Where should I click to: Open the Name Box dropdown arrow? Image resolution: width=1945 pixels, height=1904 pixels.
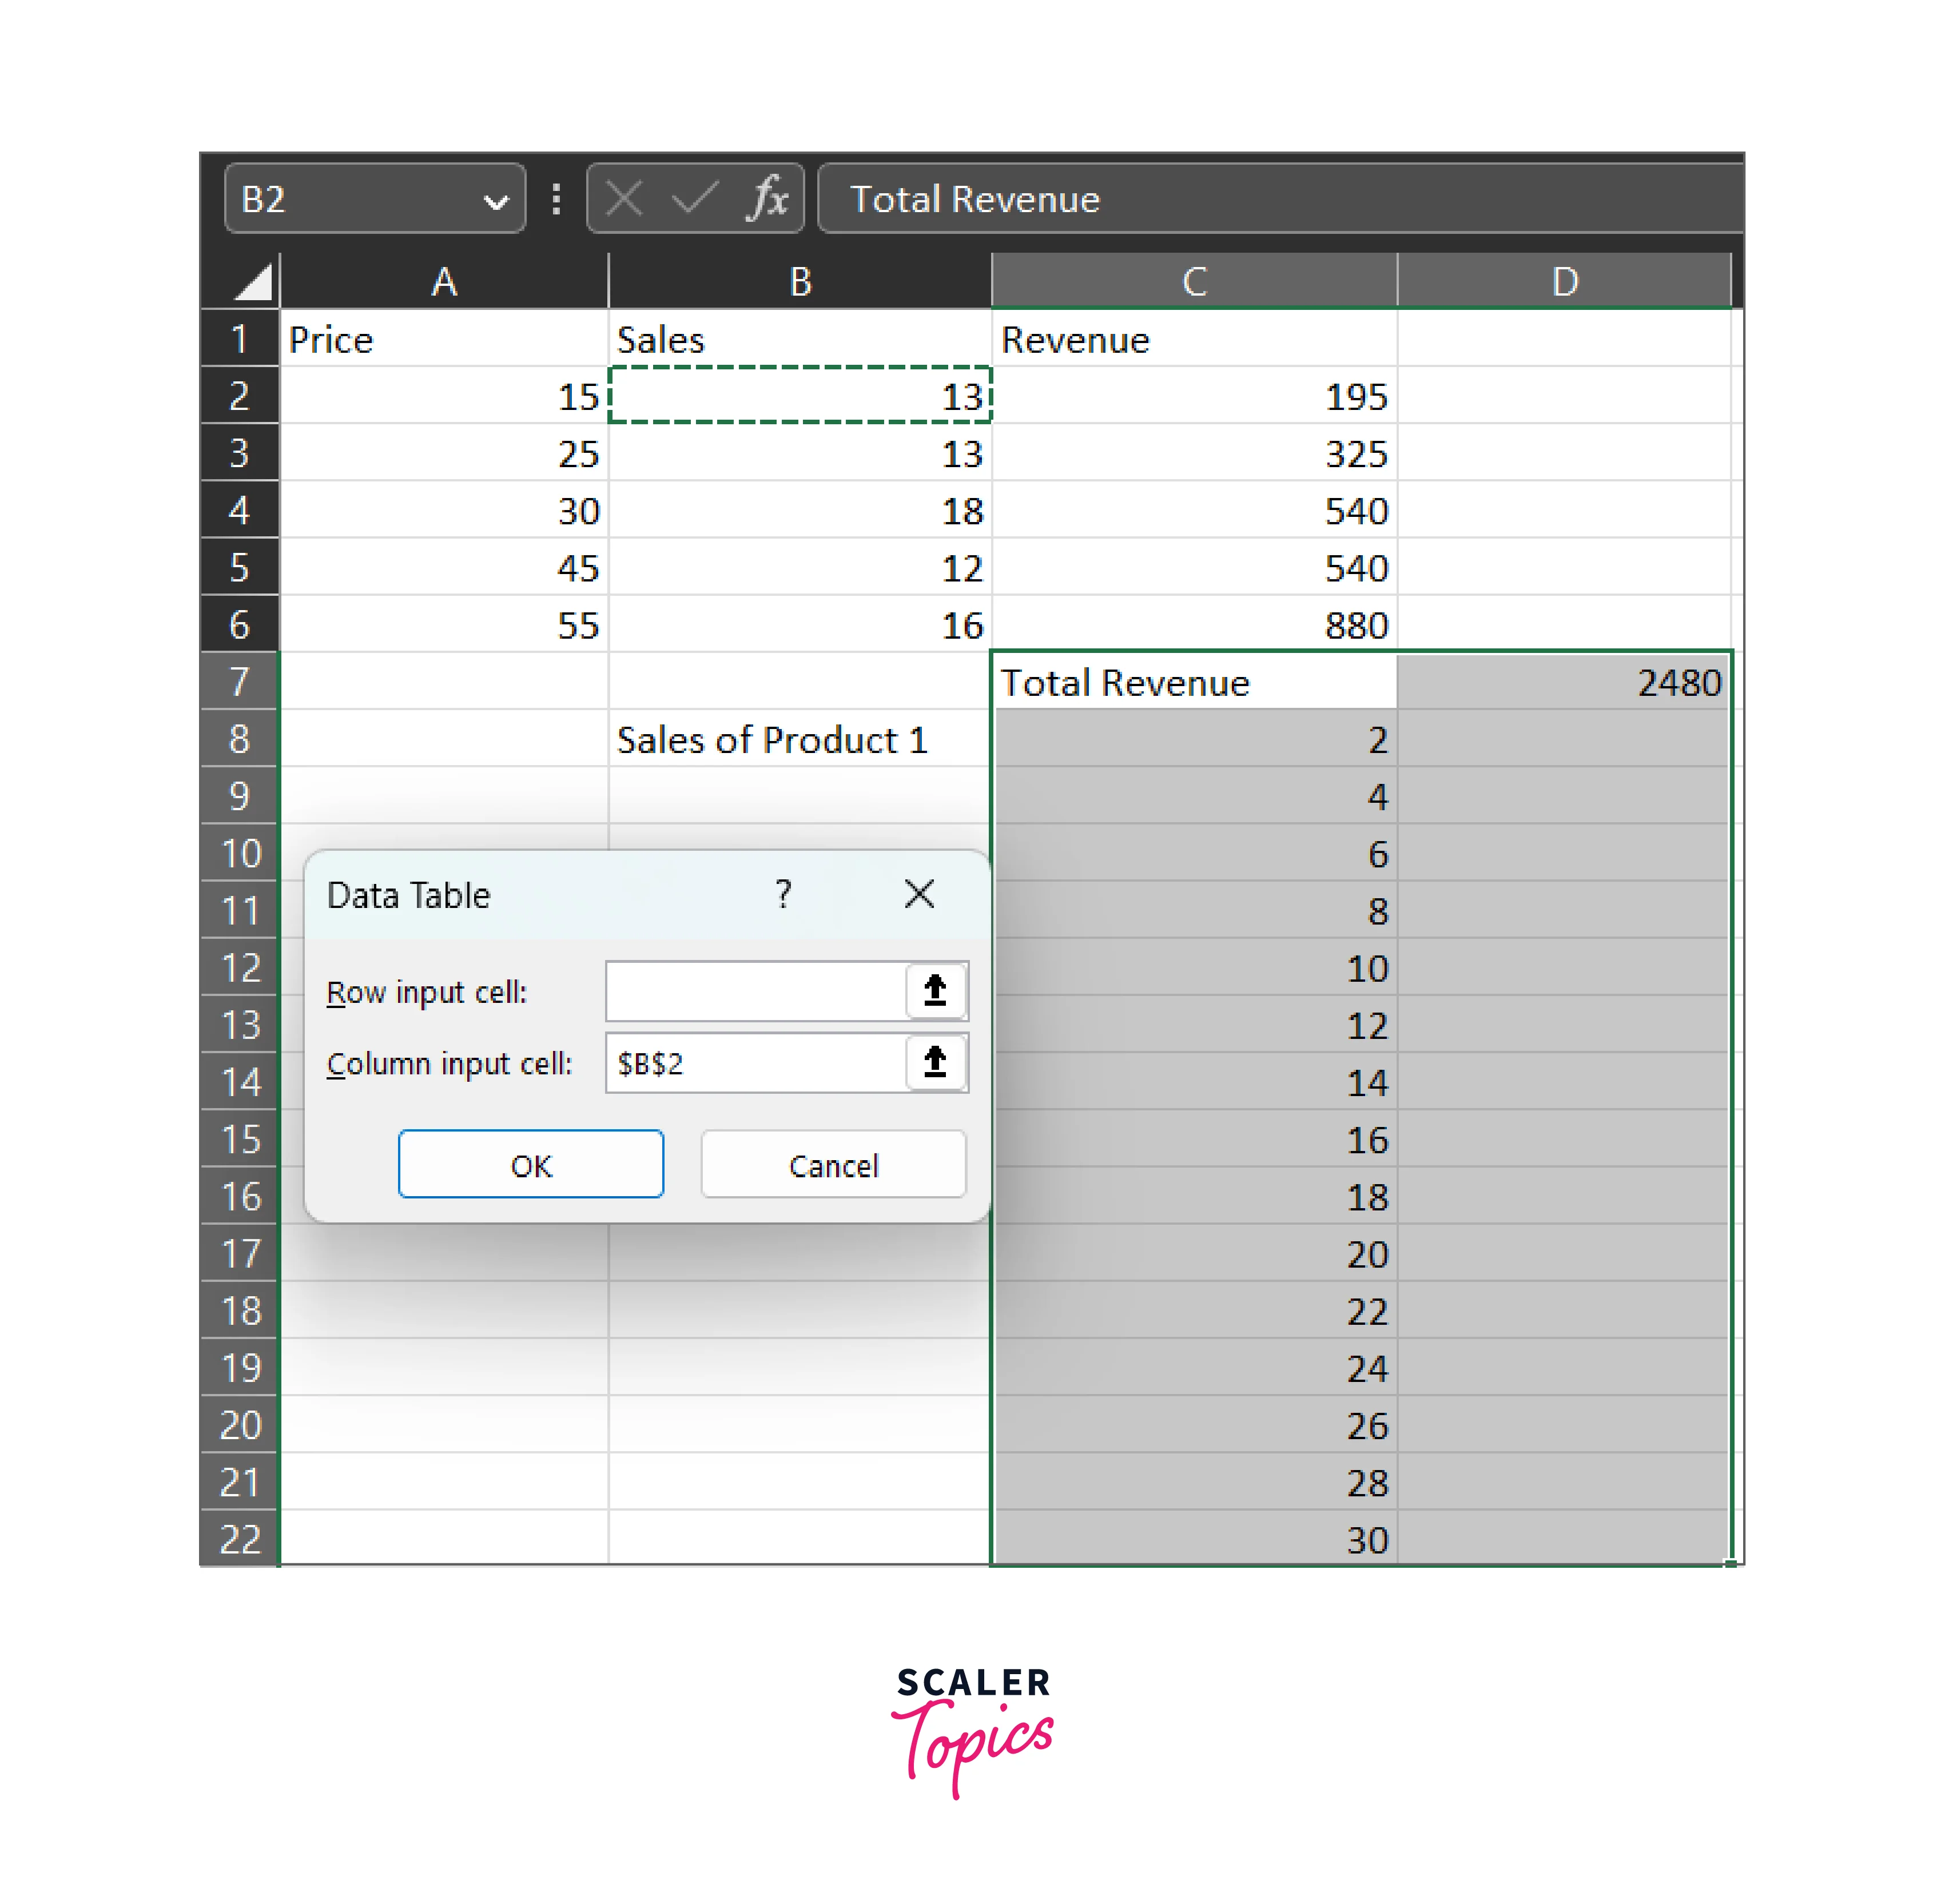[x=495, y=201]
